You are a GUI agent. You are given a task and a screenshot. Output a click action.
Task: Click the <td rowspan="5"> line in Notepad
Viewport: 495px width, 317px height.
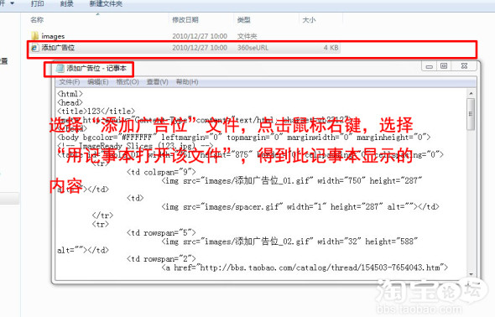(161, 233)
